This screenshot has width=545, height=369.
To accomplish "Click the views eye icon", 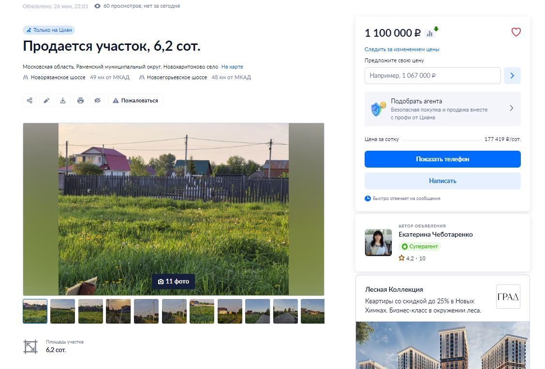I will click(97, 6).
